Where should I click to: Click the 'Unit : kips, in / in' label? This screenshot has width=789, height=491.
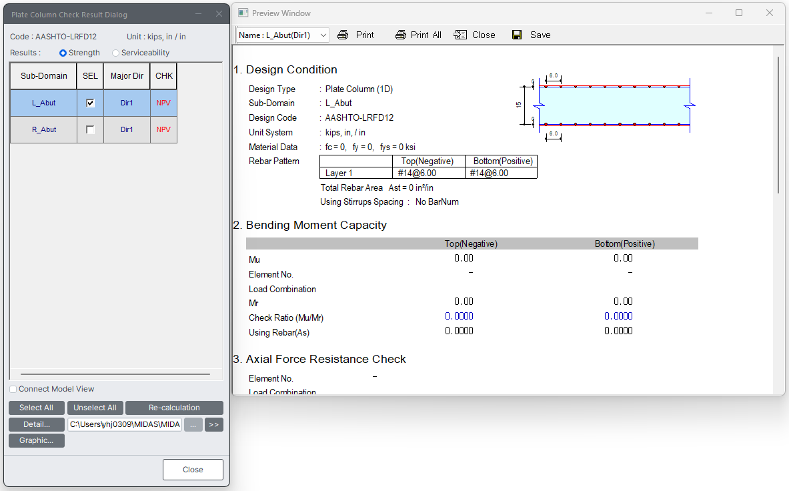pos(156,37)
